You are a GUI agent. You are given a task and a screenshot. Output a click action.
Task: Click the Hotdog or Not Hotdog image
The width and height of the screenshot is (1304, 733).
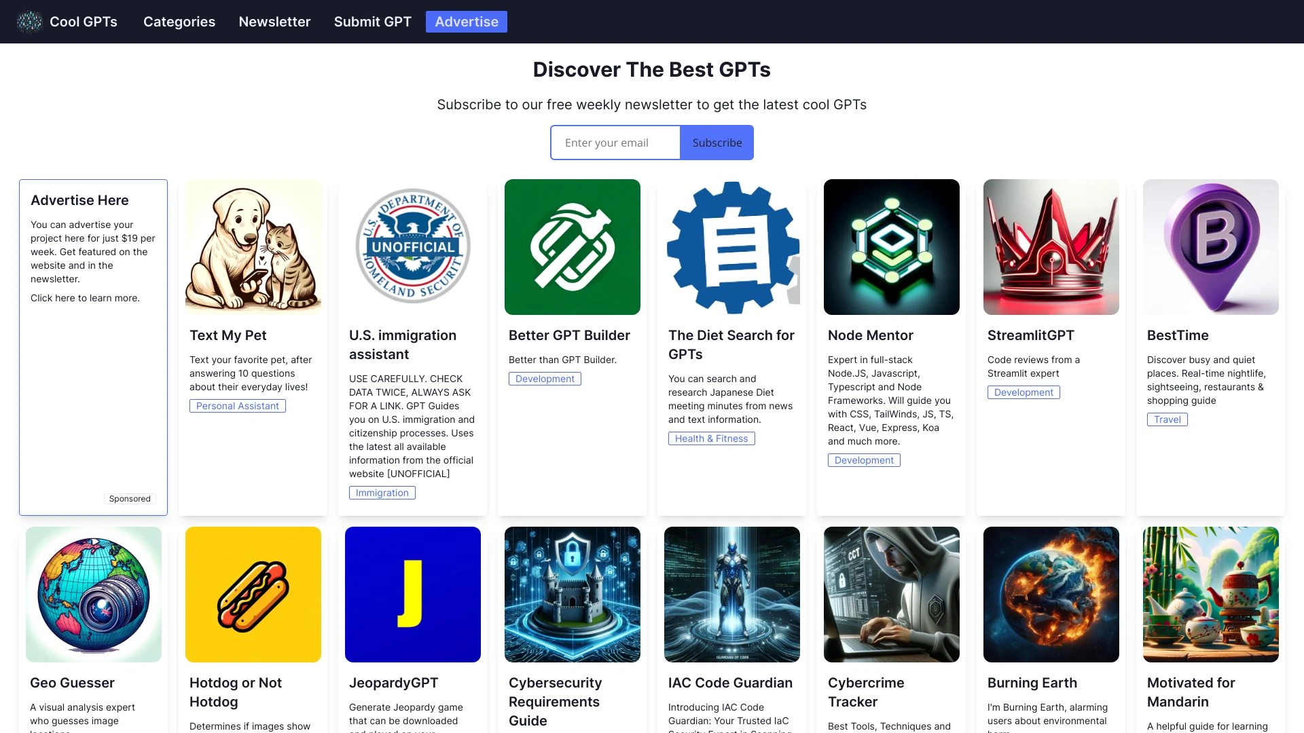[x=253, y=594]
